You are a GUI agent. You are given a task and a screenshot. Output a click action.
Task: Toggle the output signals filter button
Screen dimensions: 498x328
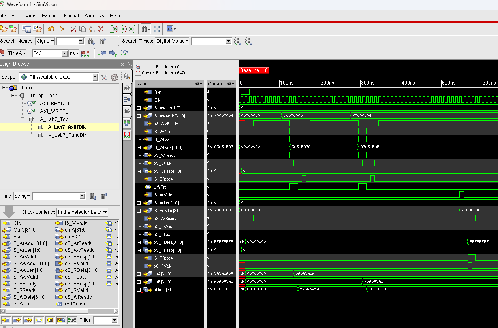tap(17, 320)
